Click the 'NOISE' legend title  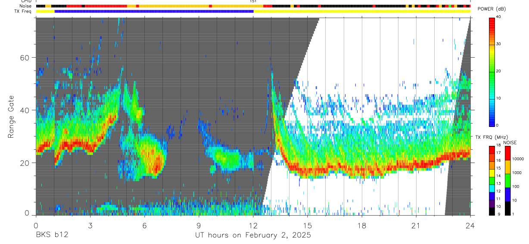(510, 142)
